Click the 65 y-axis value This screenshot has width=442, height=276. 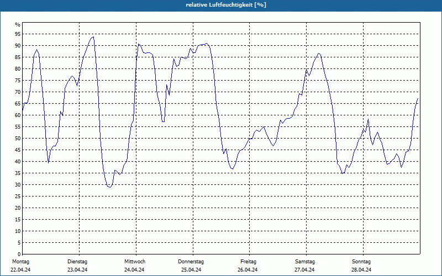coord(18,104)
